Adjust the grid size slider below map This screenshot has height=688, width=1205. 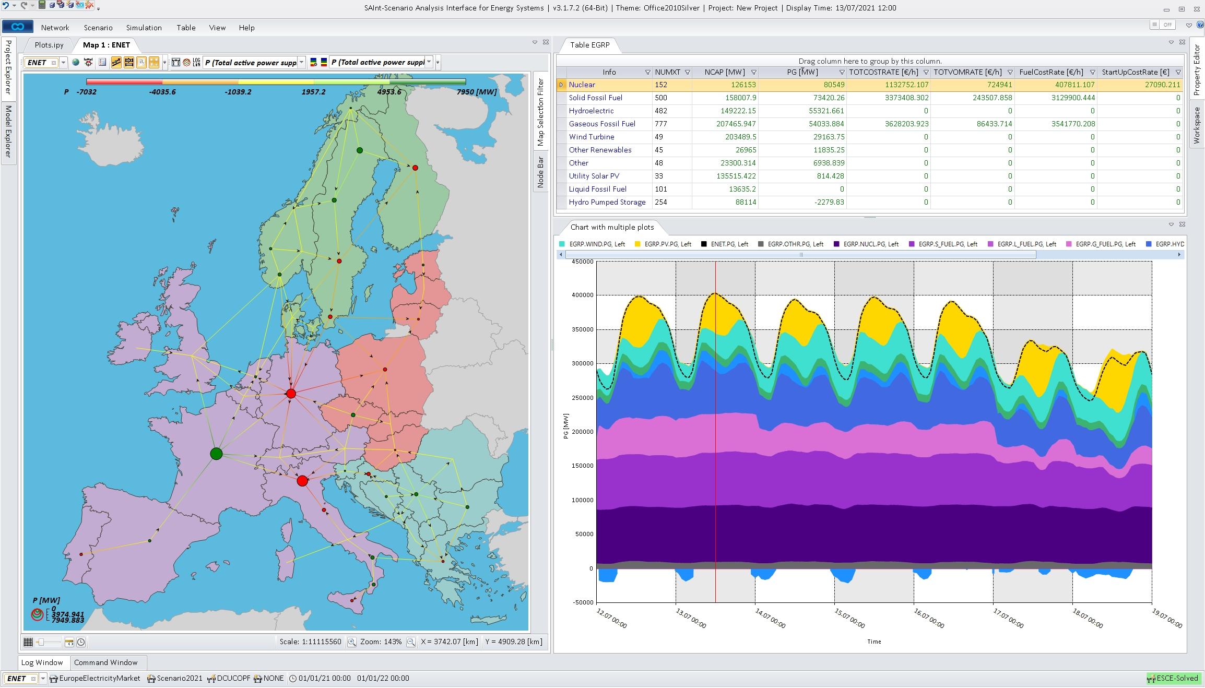click(x=42, y=643)
